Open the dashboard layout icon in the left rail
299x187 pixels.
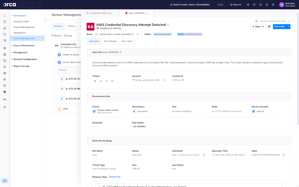(5, 22)
